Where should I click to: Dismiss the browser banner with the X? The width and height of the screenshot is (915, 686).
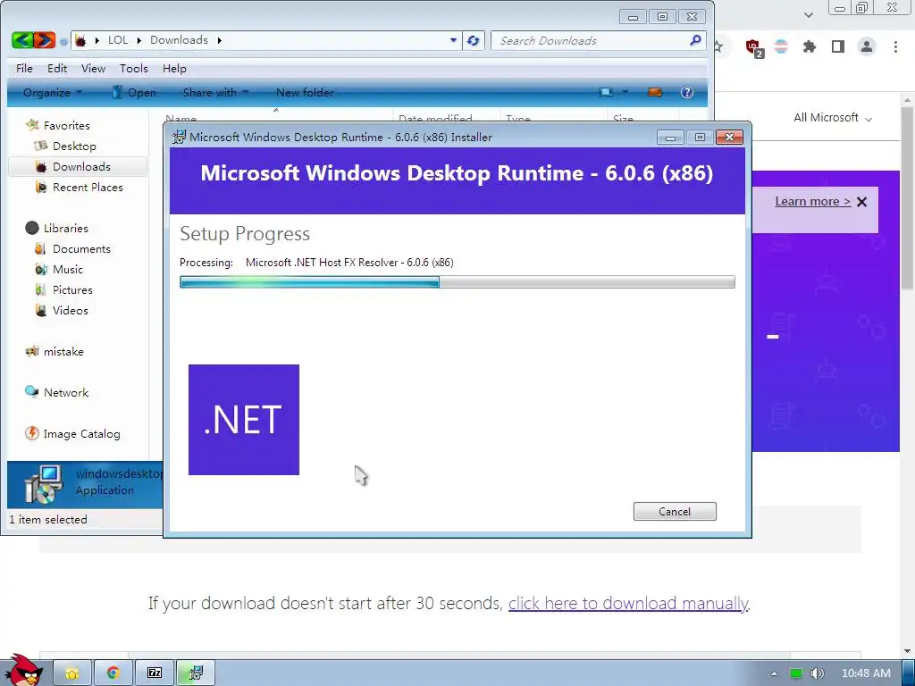click(x=862, y=202)
